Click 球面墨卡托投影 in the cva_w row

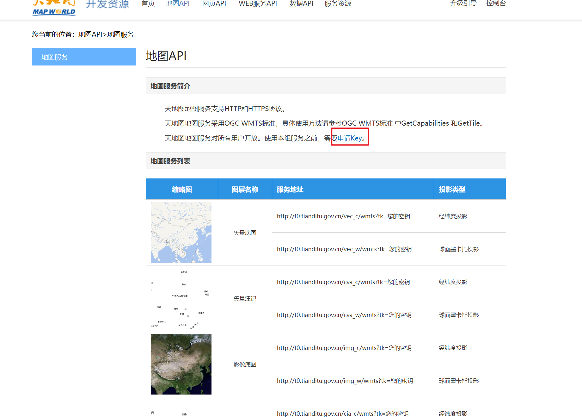tap(459, 315)
